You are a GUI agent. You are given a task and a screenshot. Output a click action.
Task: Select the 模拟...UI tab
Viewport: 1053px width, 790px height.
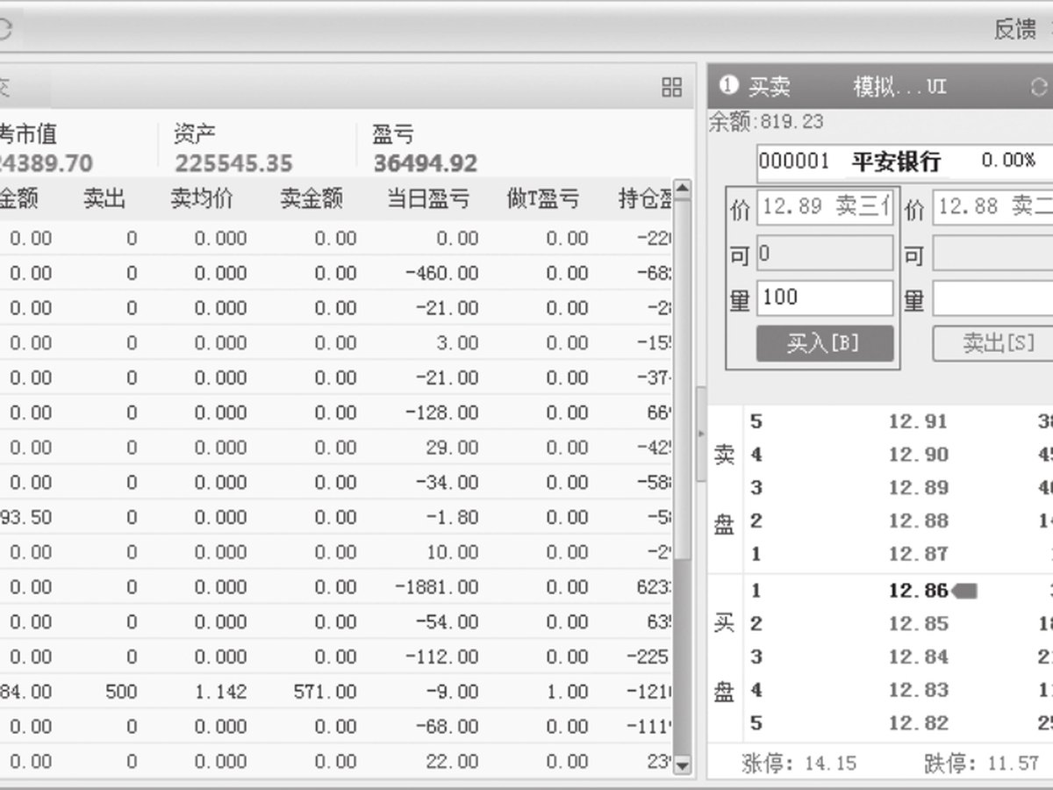[899, 86]
